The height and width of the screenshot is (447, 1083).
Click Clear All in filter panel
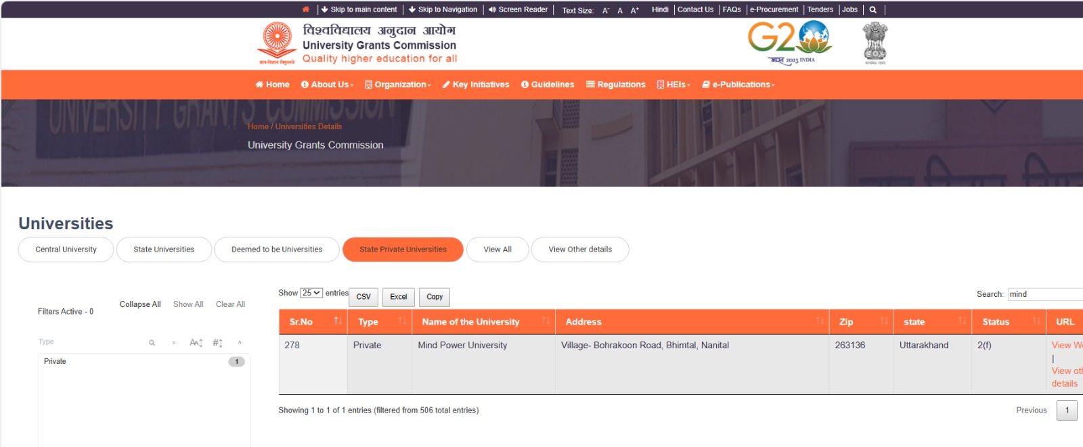(x=230, y=304)
